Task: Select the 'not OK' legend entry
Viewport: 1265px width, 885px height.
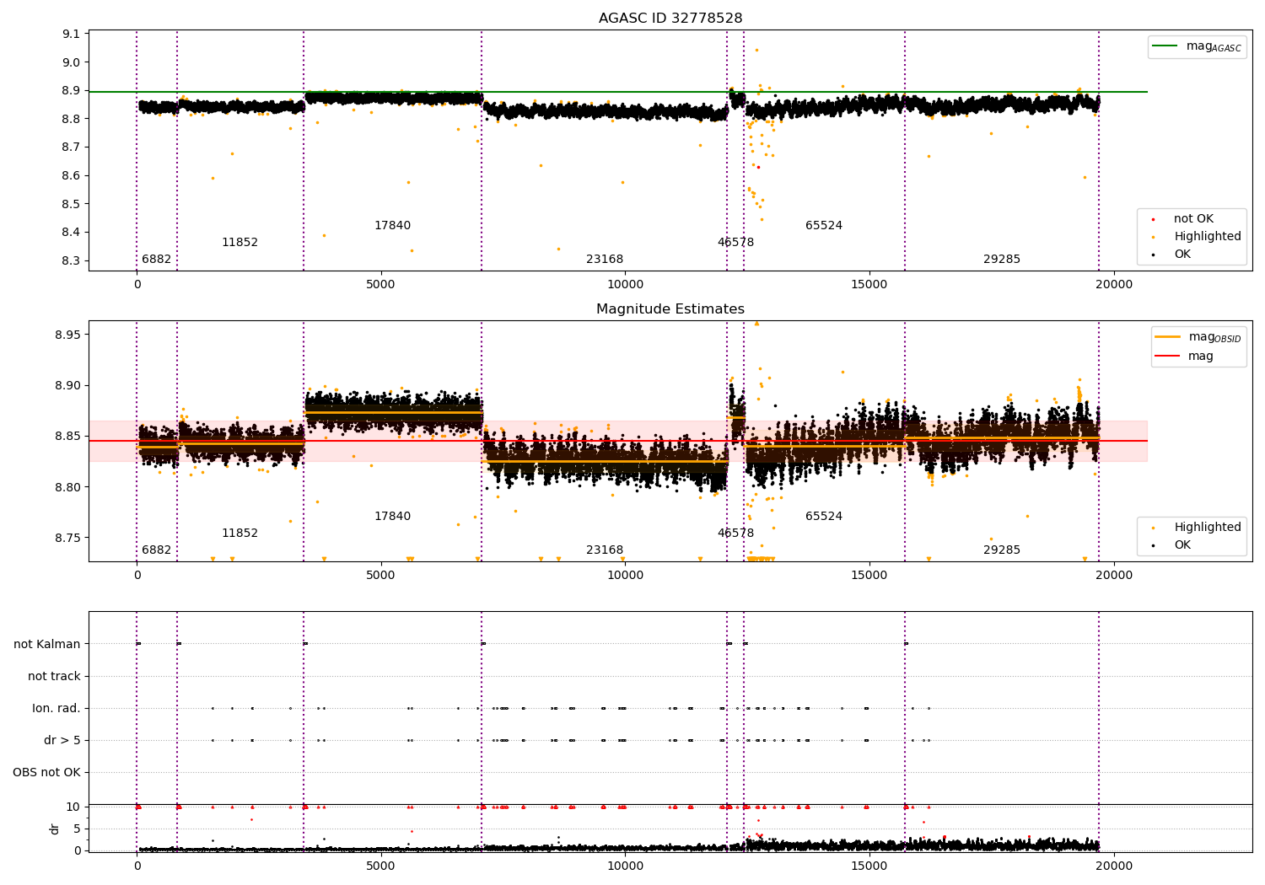Action: click(1193, 219)
